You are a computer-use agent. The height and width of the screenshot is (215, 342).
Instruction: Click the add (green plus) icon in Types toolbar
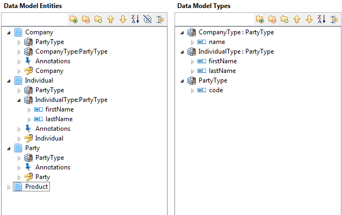[260, 19]
